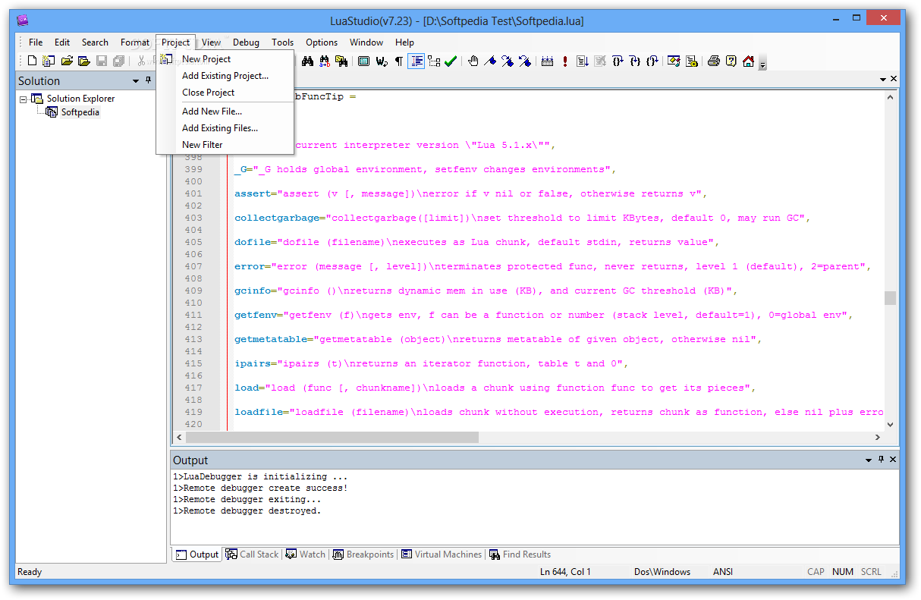Choose Add New File menu entry
Viewport: 921px width, 600px height.
pyautogui.click(x=225, y=112)
